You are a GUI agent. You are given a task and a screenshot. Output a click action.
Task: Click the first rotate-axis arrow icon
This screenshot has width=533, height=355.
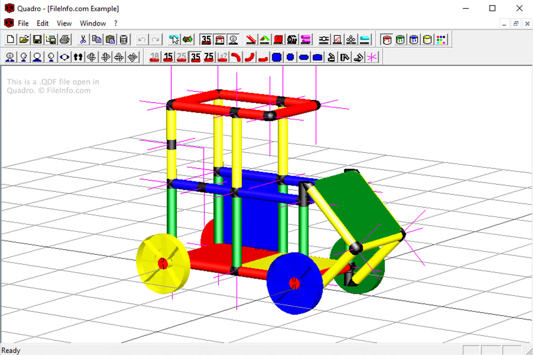(x=92, y=57)
